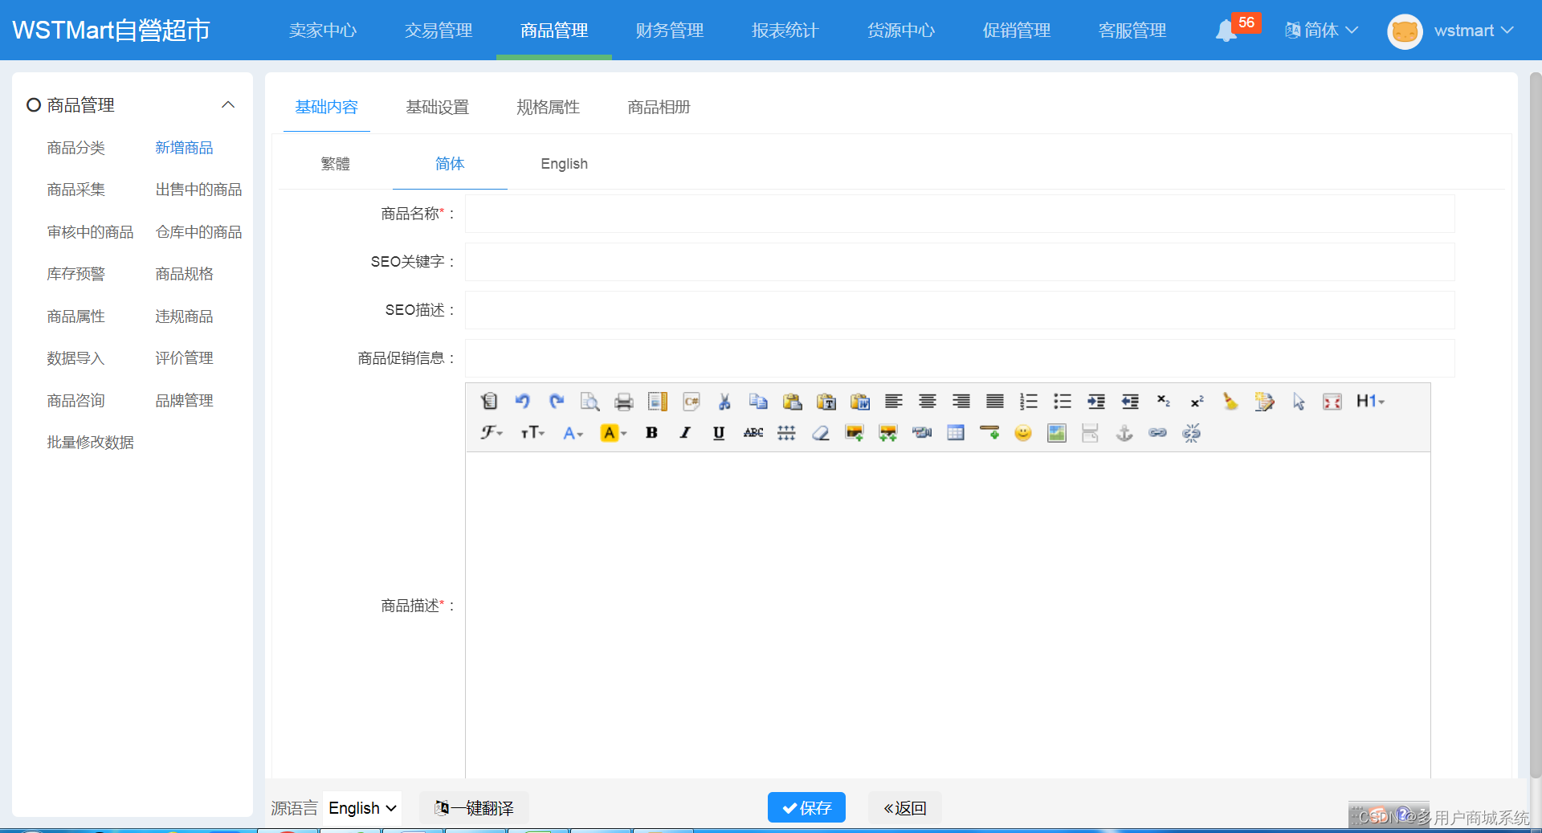
Task: Center align text in editor
Action: [927, 401]
